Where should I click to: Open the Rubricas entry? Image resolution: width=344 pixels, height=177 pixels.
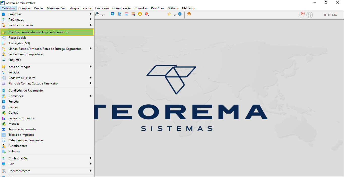[47, 151]
